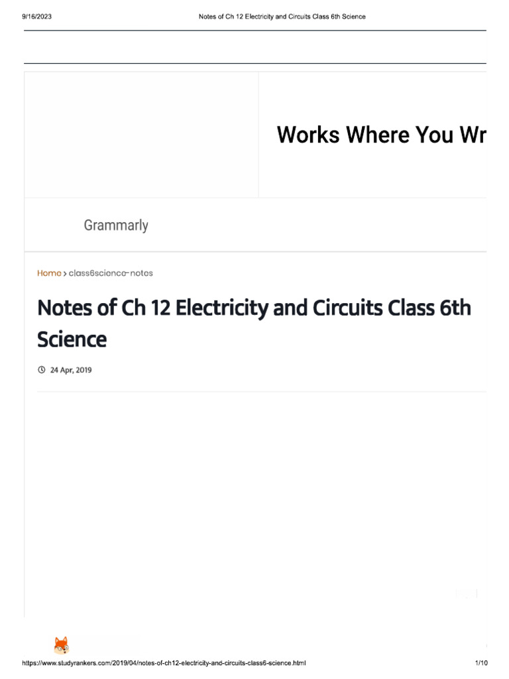Click the word "Science" on the heading's second line

[72, 339]
